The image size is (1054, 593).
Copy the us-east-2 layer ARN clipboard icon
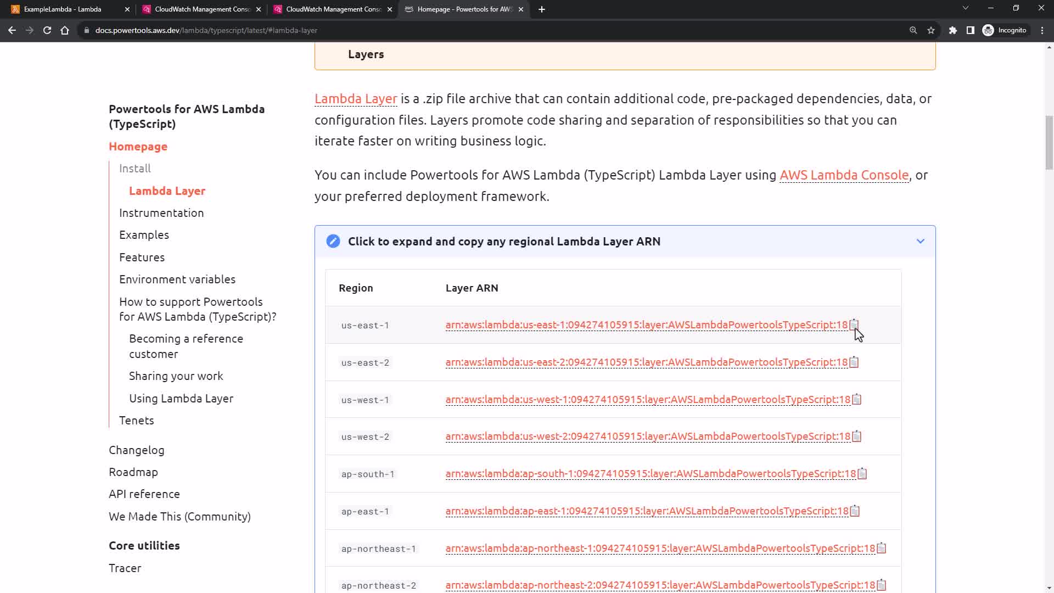coord(854,362)
